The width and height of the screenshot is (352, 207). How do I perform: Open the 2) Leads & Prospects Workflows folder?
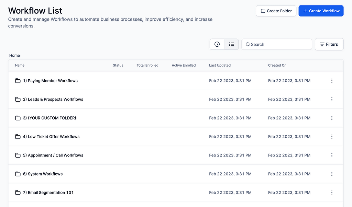[x=53, y=99]
